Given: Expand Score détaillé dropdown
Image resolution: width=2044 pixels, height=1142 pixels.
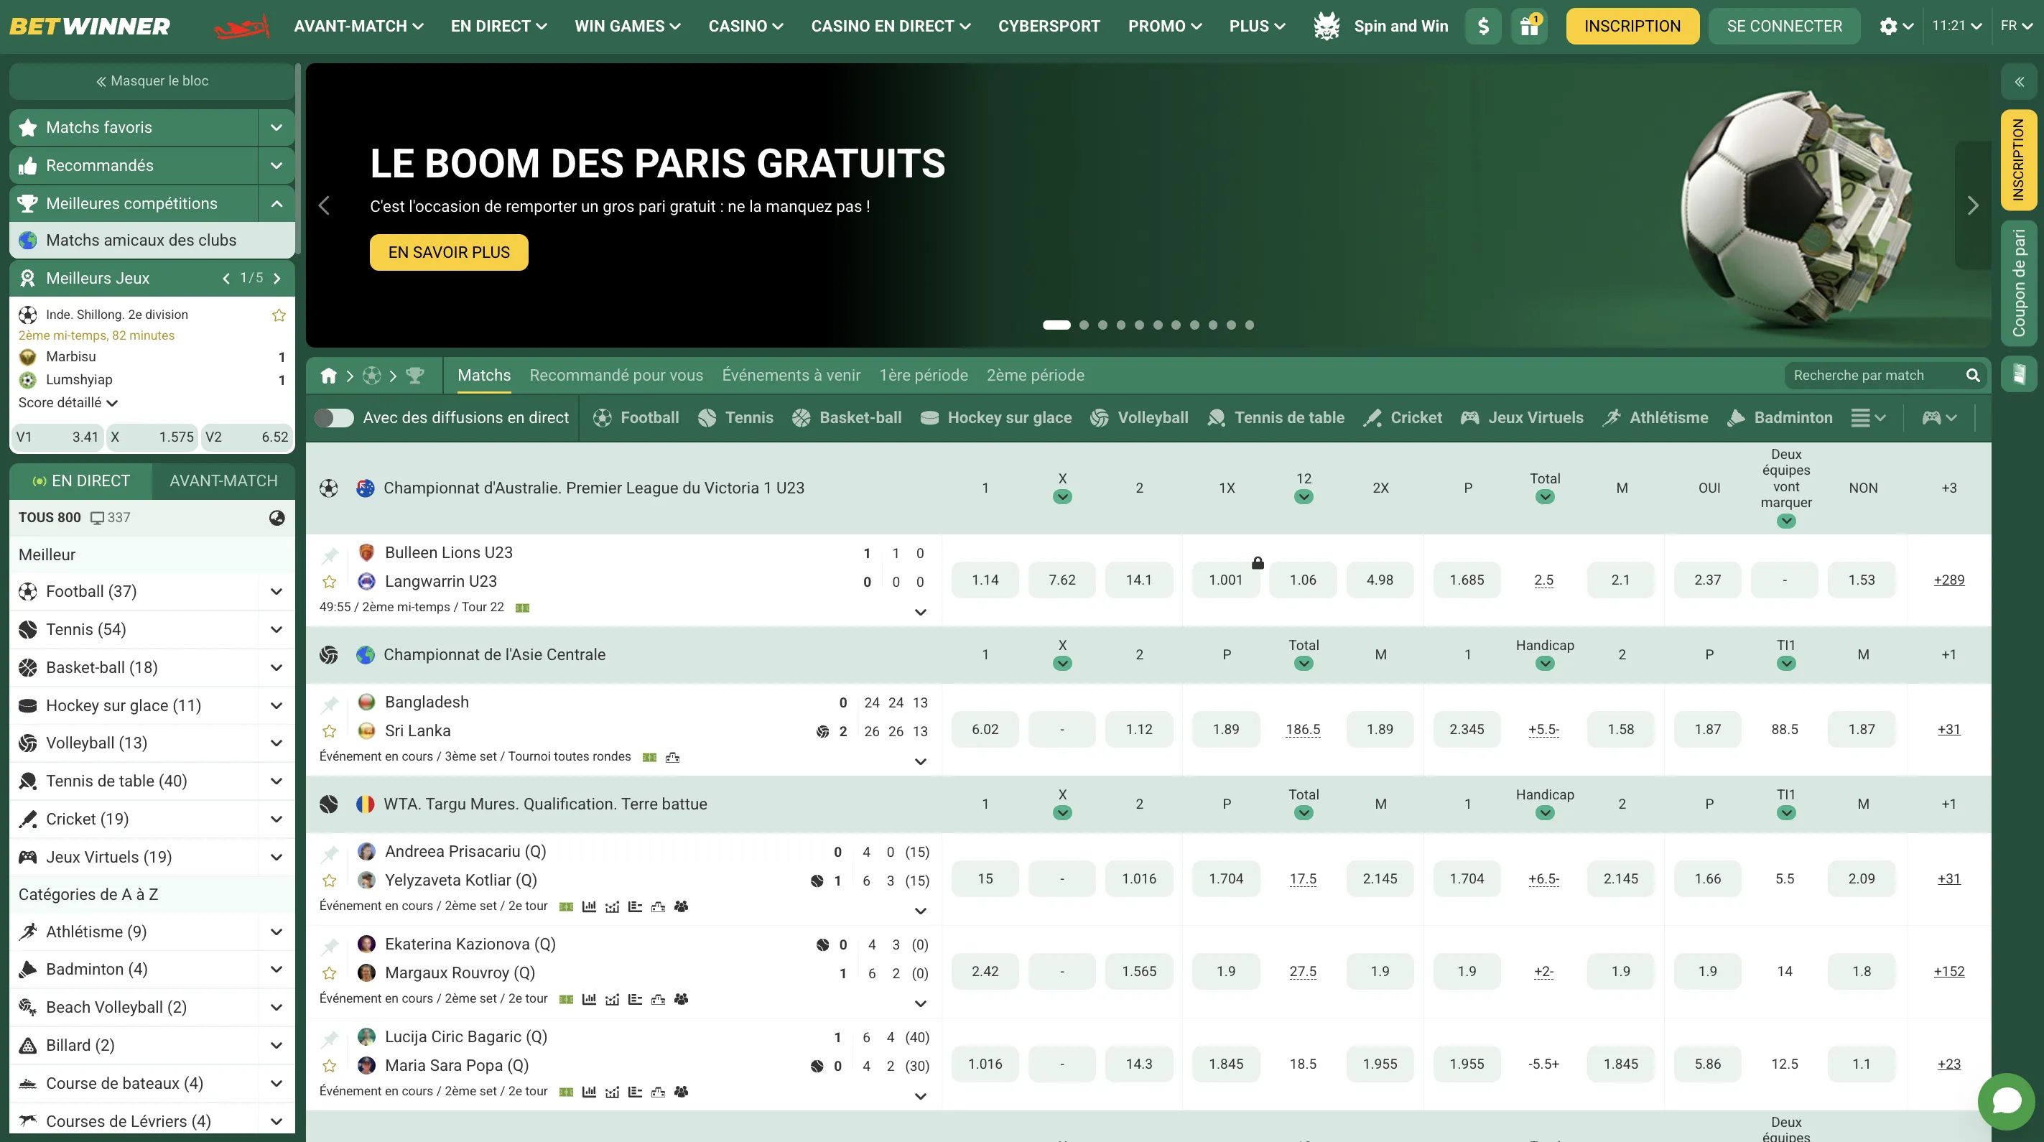Looking at the screenshot, I should (68, 402).
